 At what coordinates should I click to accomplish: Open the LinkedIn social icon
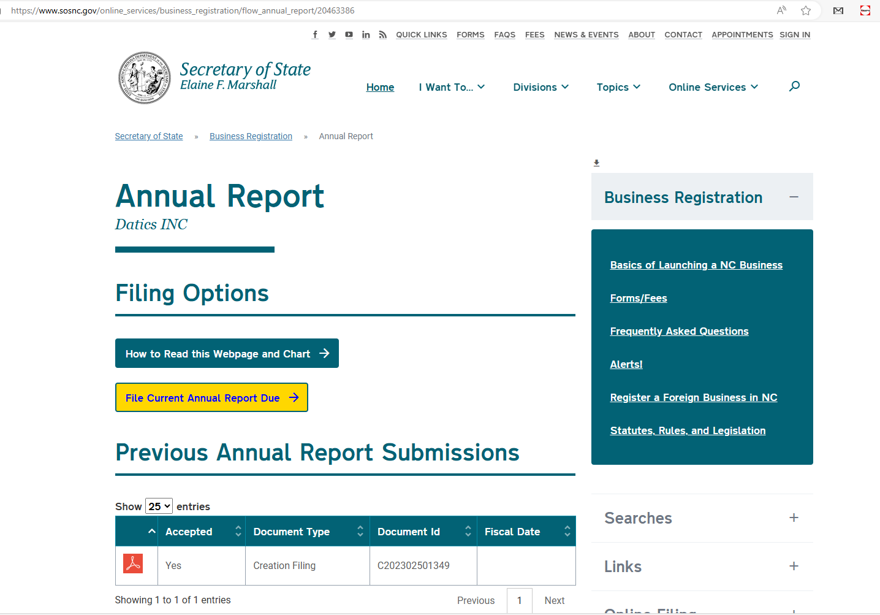(366, 35)
